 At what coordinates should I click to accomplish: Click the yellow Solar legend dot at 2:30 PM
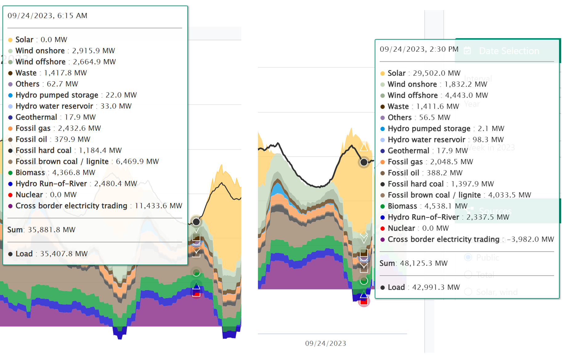382,73
